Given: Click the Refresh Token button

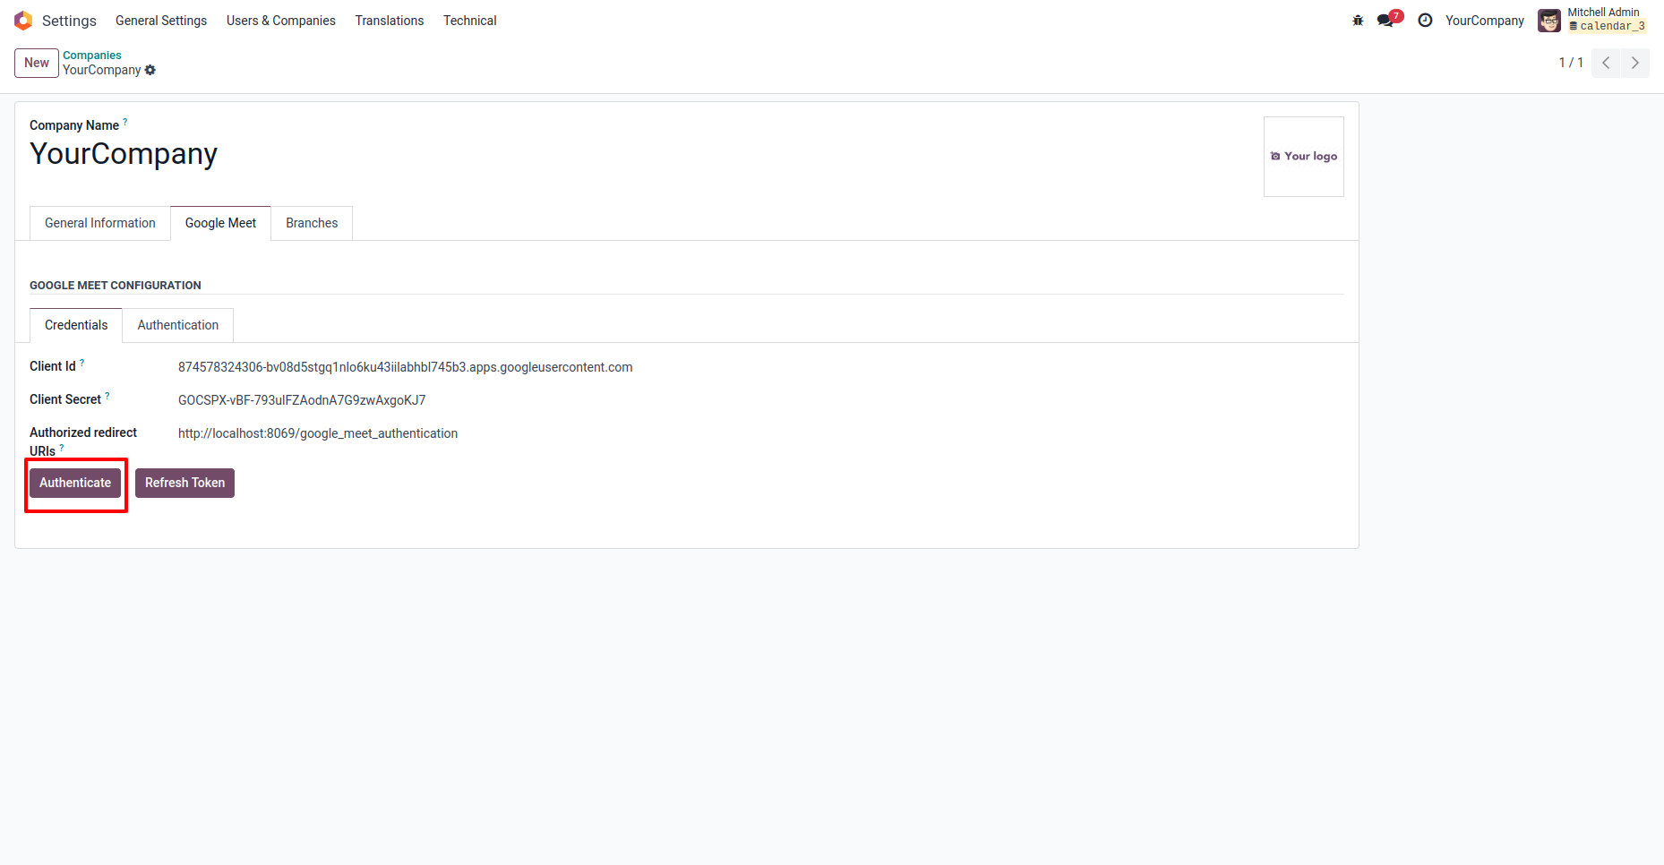Looking at the screenshot, I should (x=184, y=483).
